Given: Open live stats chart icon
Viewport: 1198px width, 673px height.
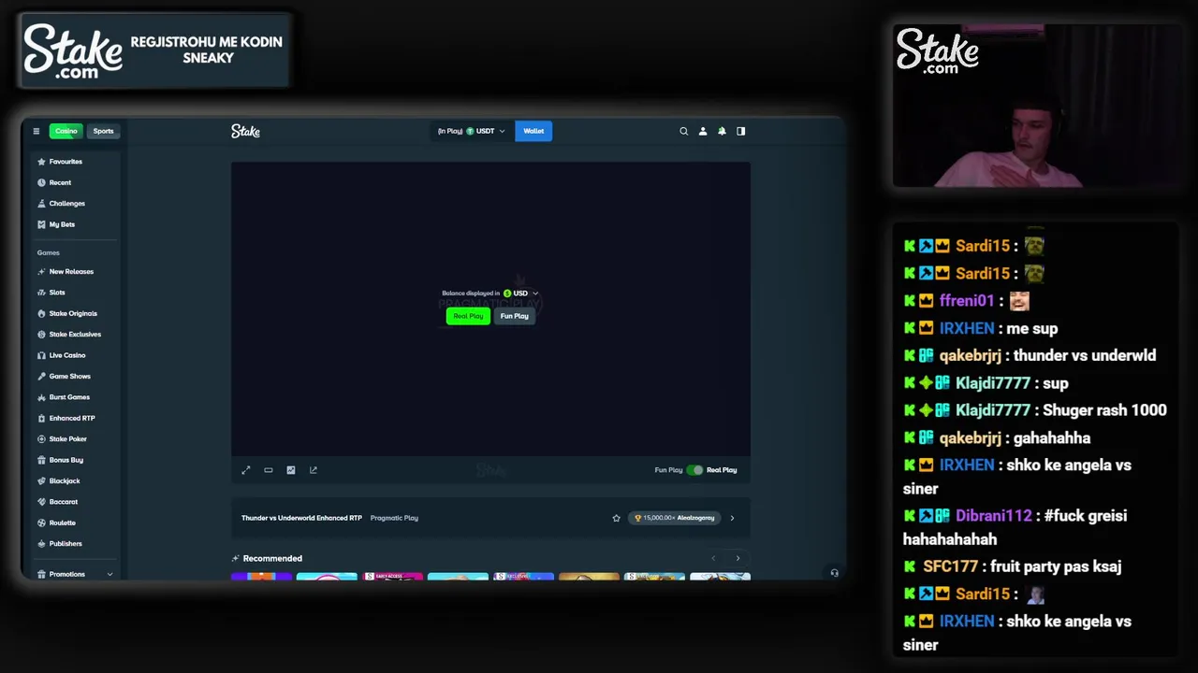Looking at the screenshot, I should (x=291, y=470).
